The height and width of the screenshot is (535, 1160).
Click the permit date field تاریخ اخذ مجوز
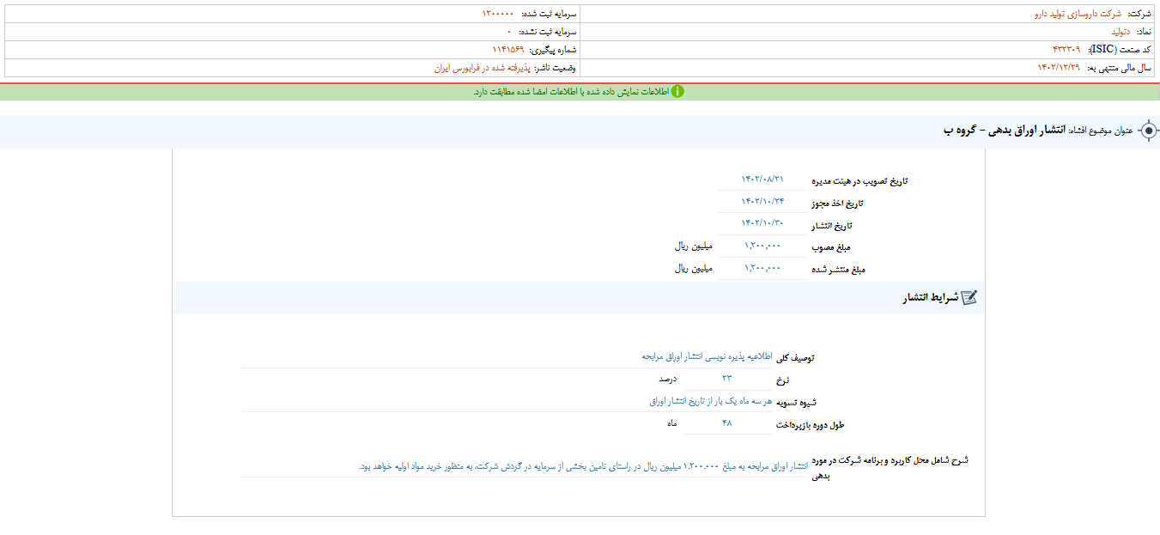762,201
